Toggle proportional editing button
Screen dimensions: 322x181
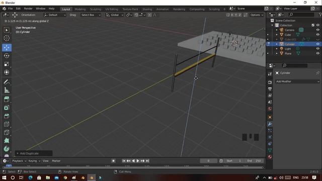pyautogui.click(x=150, y=15)
